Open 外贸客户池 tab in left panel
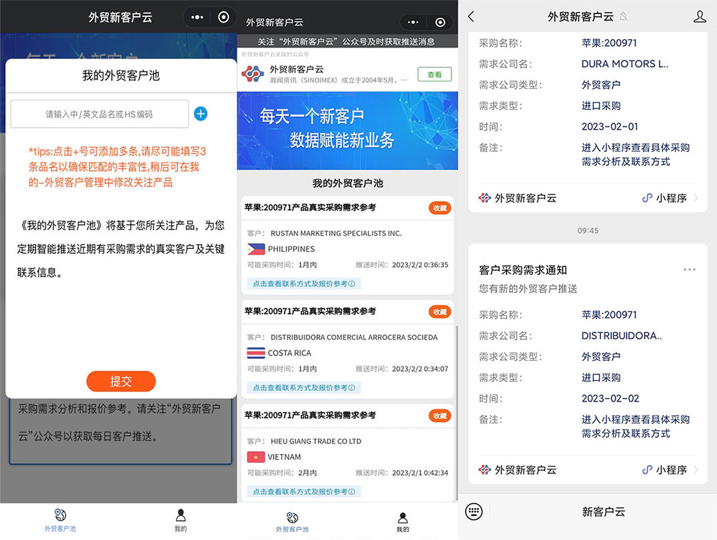The width and height of the screenshot is (717, 540). click(60, 520)
